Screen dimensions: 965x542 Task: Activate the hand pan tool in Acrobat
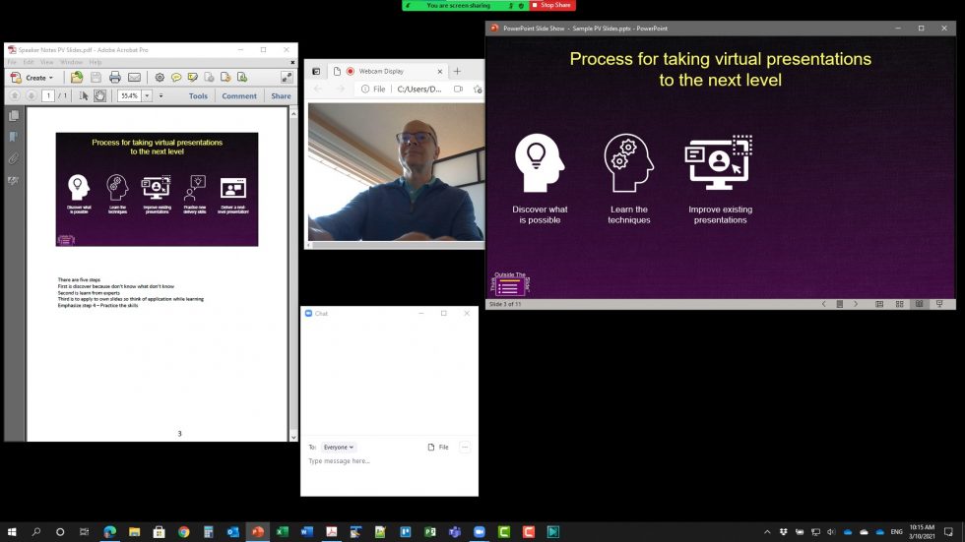click(99, 95)
